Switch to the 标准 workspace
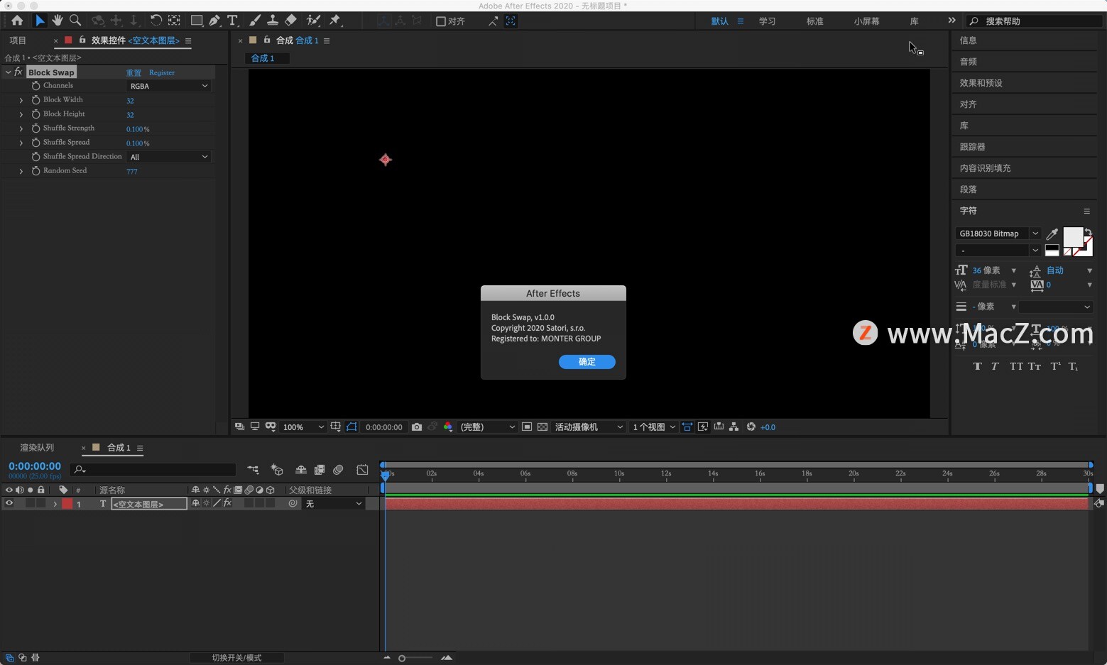The image size is (1107, 665). pyautogui.click(x=814, y=21)
